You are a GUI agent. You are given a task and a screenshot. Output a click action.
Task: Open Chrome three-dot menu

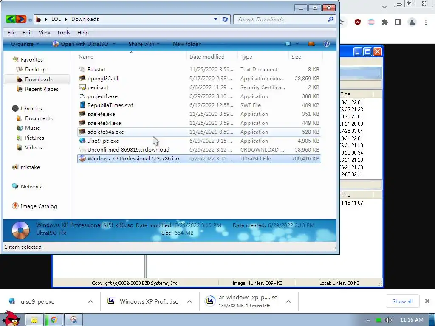pos(426,22)
